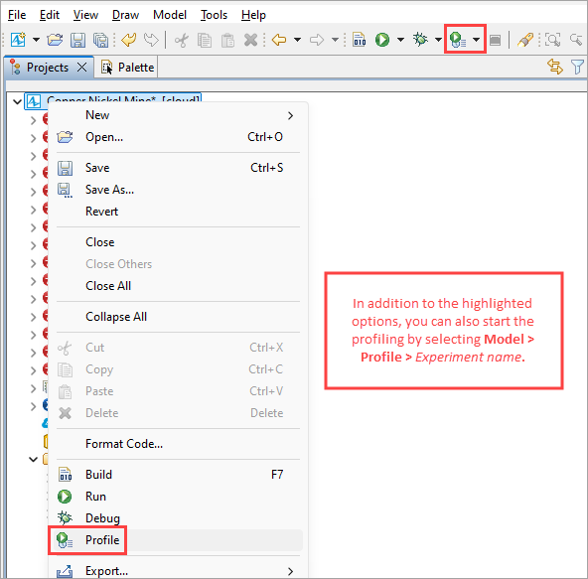Choose Collapse All from the context menu
The height and width of the screenshot is (579, 588).
coord(177,317)
